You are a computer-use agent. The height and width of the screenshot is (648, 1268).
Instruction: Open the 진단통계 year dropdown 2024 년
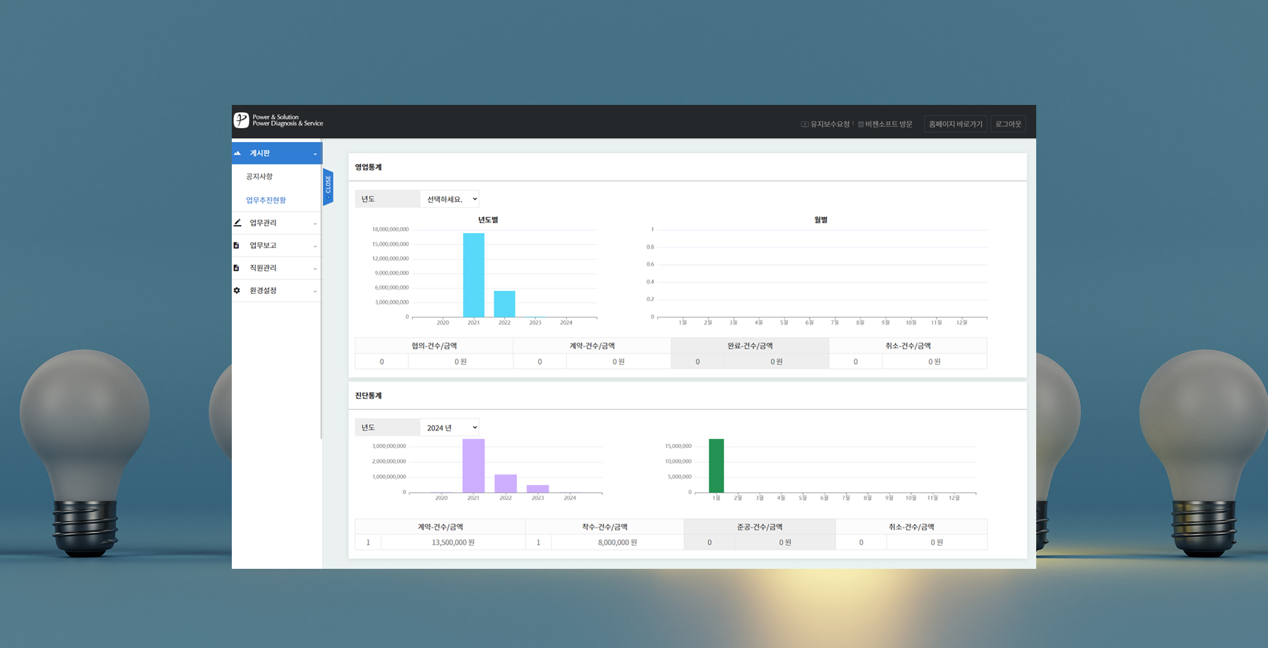pyautogui.click(x=450, y=428)
